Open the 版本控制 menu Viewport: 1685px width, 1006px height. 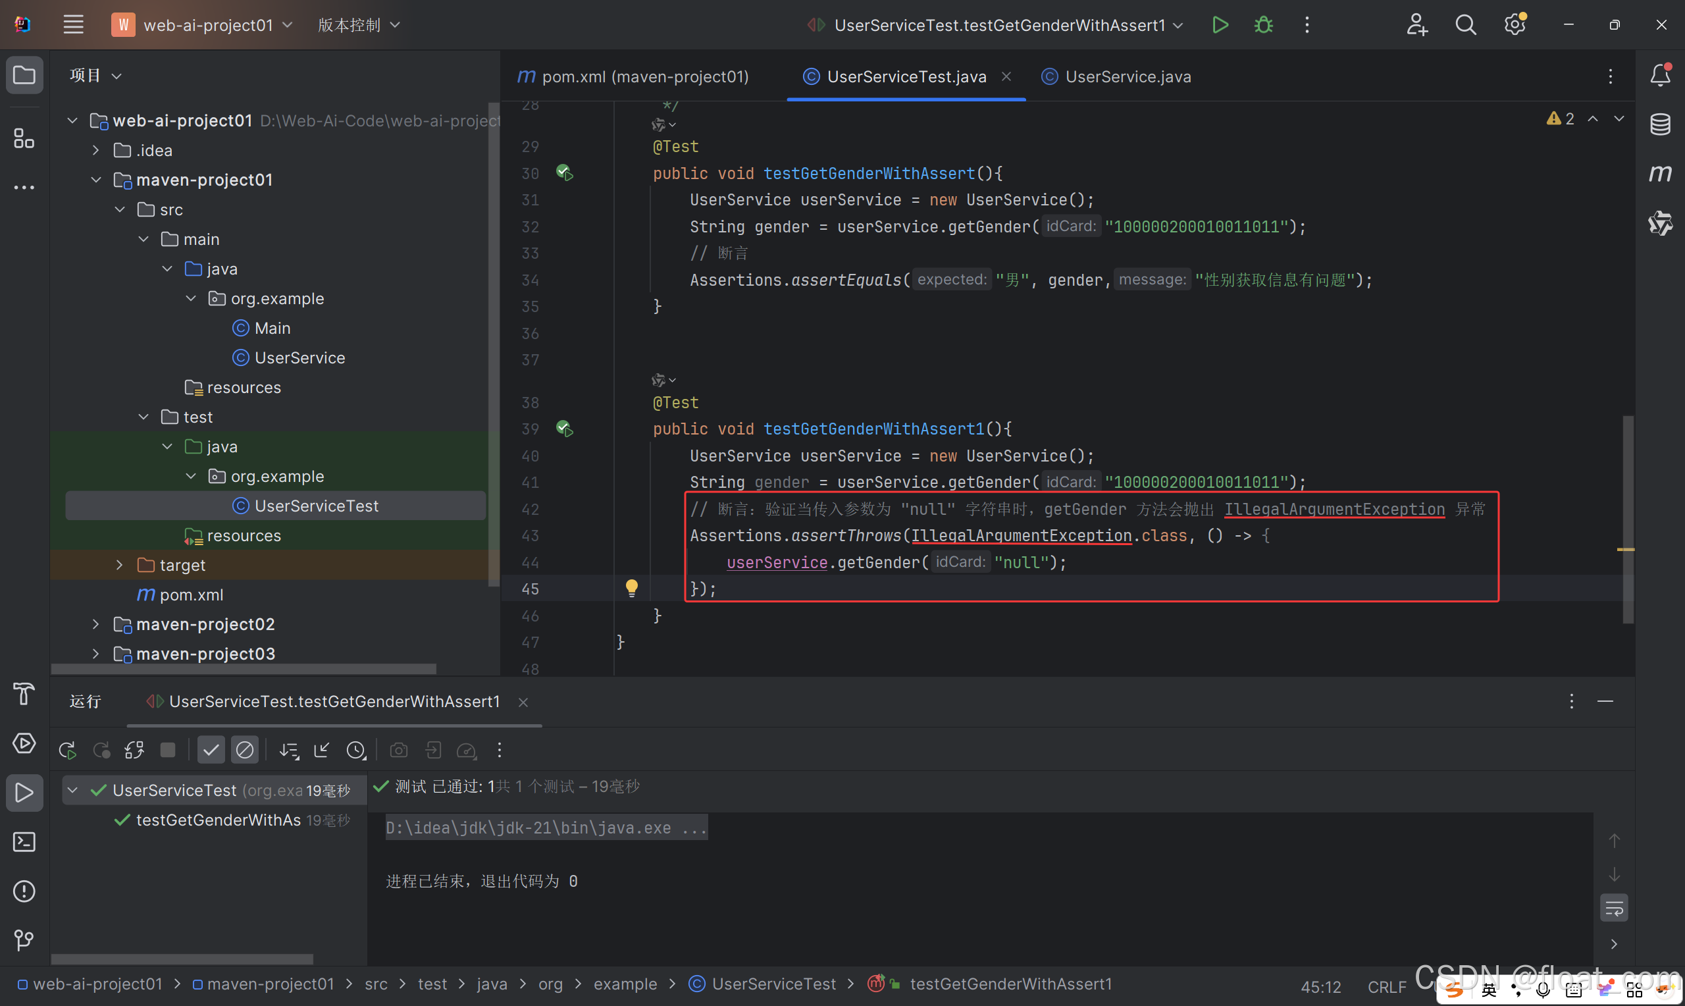tap(359, 25)
